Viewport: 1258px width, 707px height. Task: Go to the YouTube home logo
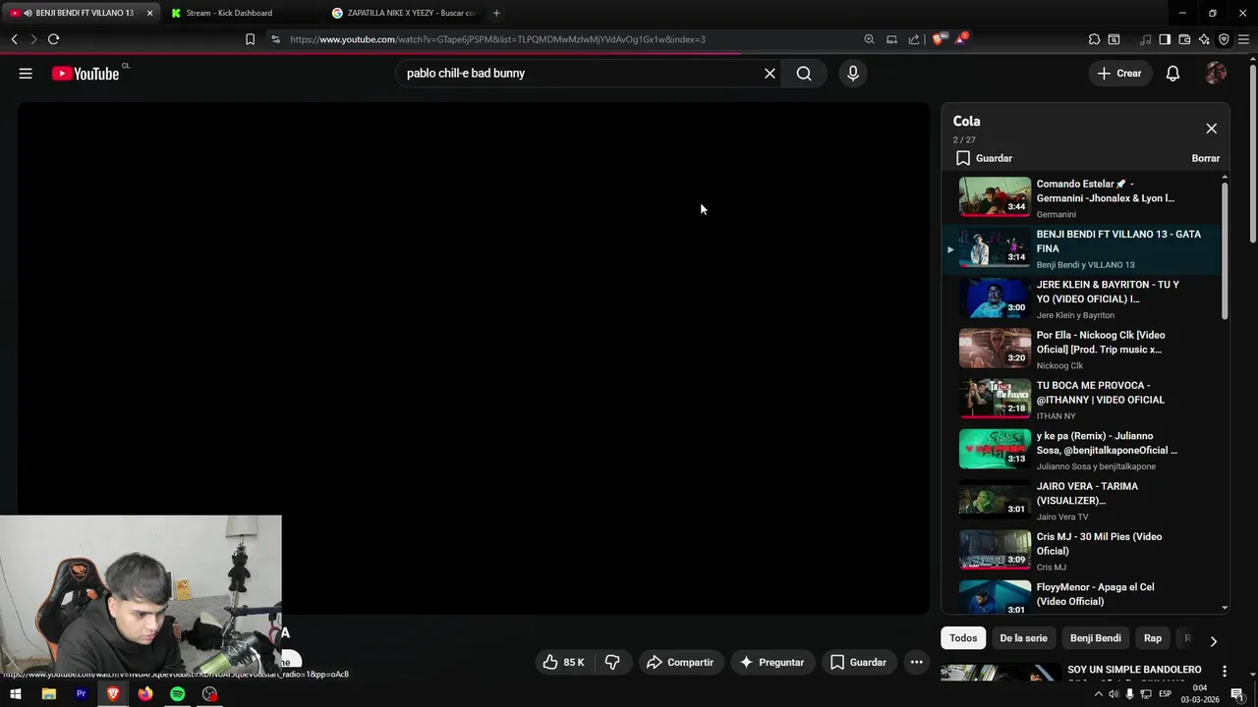click(86, 74)
